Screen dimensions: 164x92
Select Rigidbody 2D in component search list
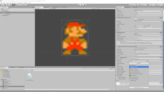(139, 67)
